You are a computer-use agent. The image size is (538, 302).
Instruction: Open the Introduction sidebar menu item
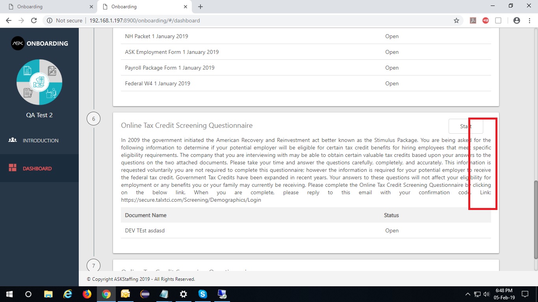click(39, 140)
